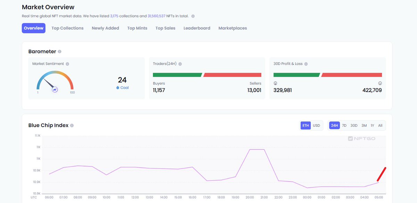
Task: Select the 24H time range
Action: click(334, 125)
